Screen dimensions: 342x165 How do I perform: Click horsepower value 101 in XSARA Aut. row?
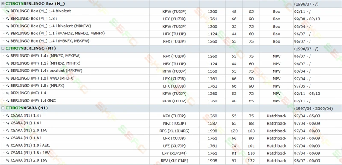[251, 146]
